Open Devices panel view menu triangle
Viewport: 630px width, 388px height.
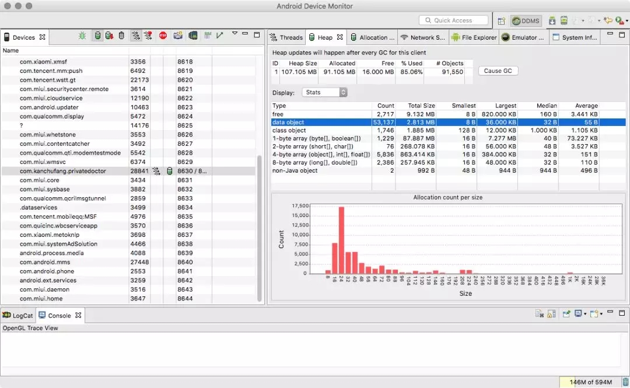coord(235,34)
